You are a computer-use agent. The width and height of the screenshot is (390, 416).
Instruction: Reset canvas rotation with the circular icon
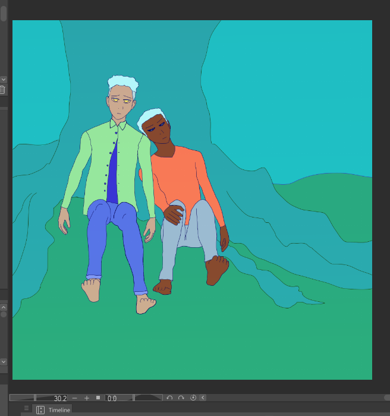click(193, 398)
